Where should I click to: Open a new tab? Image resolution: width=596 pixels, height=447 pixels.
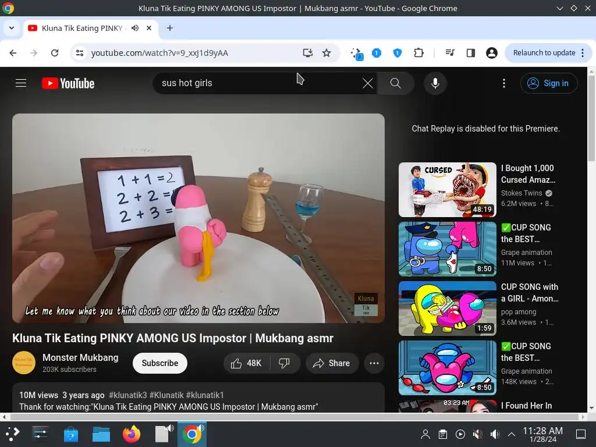pos(170,28)
